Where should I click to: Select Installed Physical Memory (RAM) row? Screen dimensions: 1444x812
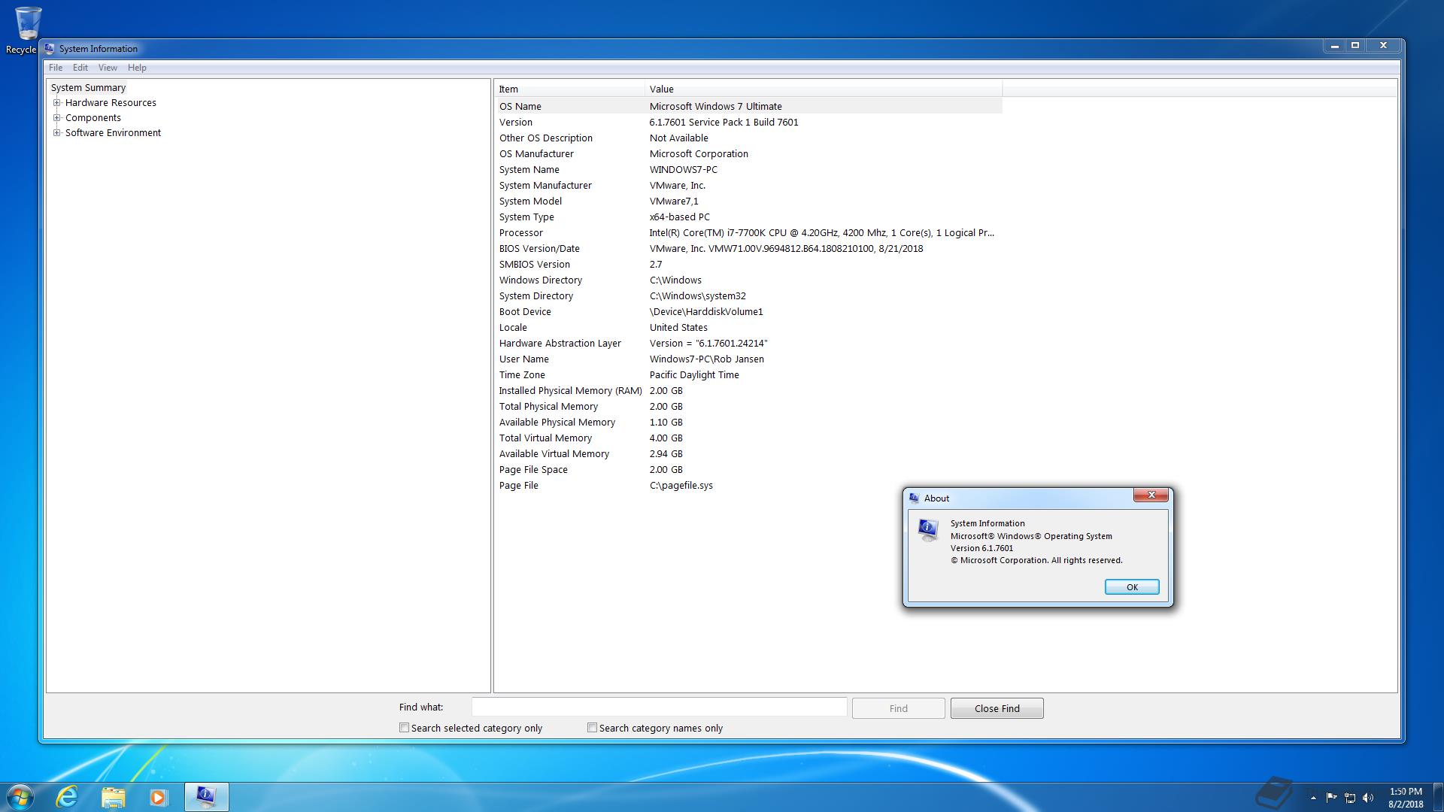748,391
